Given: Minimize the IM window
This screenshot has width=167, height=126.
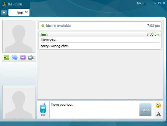Looking at the screenshot, I should (155, 4).
